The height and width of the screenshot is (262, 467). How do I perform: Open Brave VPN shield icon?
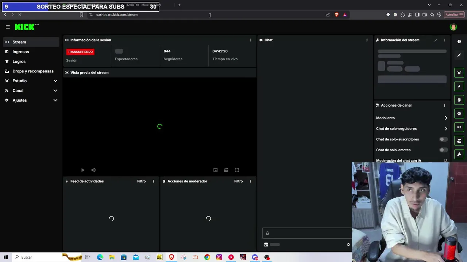[x=439, y=15]
